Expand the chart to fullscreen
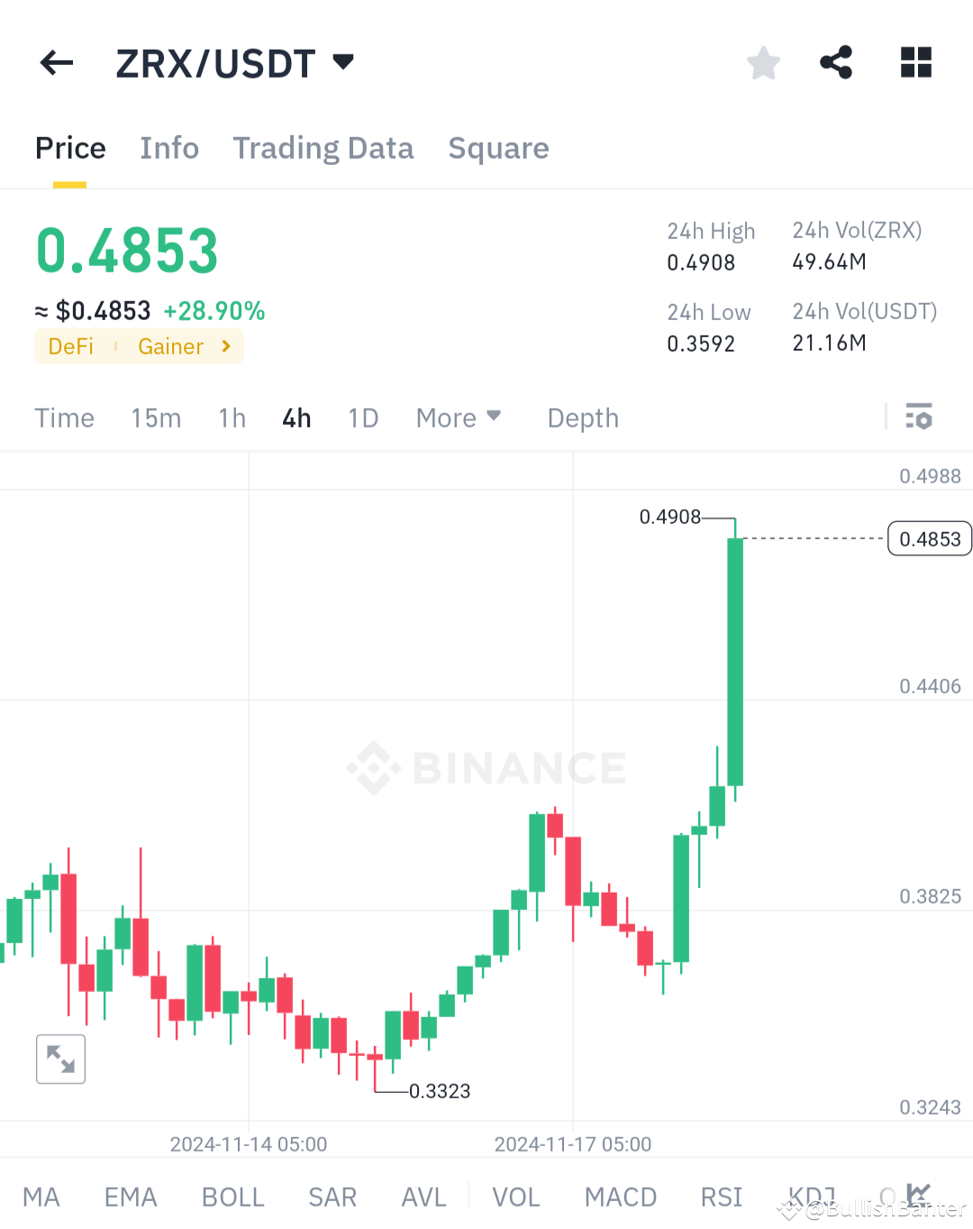Viewport: 973px width, 1229px height. coord(60,1059)
